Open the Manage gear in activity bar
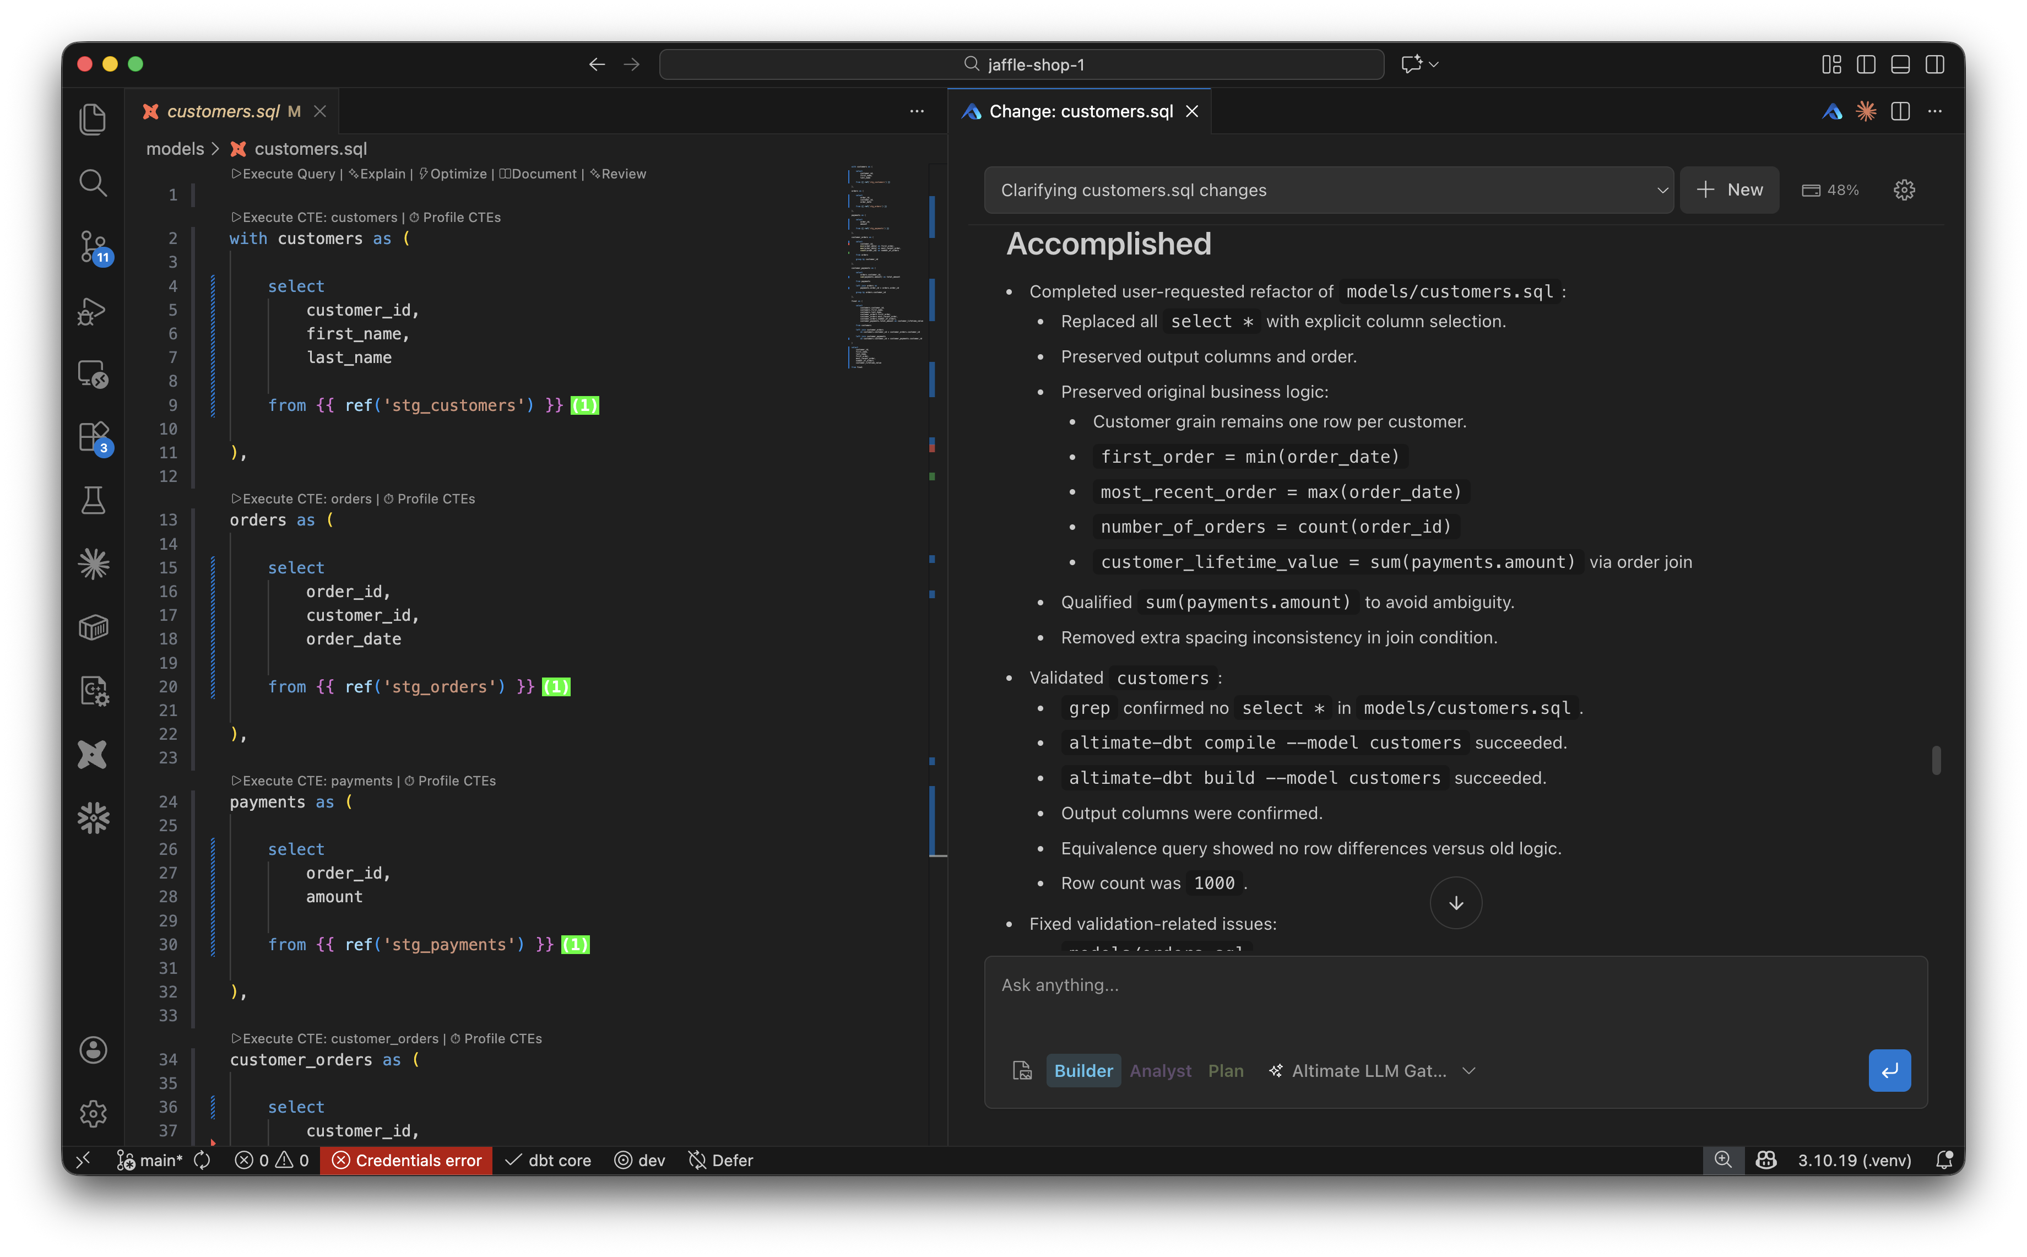The width and height of the screenshot is (2027, 1257). [93, 1113]
